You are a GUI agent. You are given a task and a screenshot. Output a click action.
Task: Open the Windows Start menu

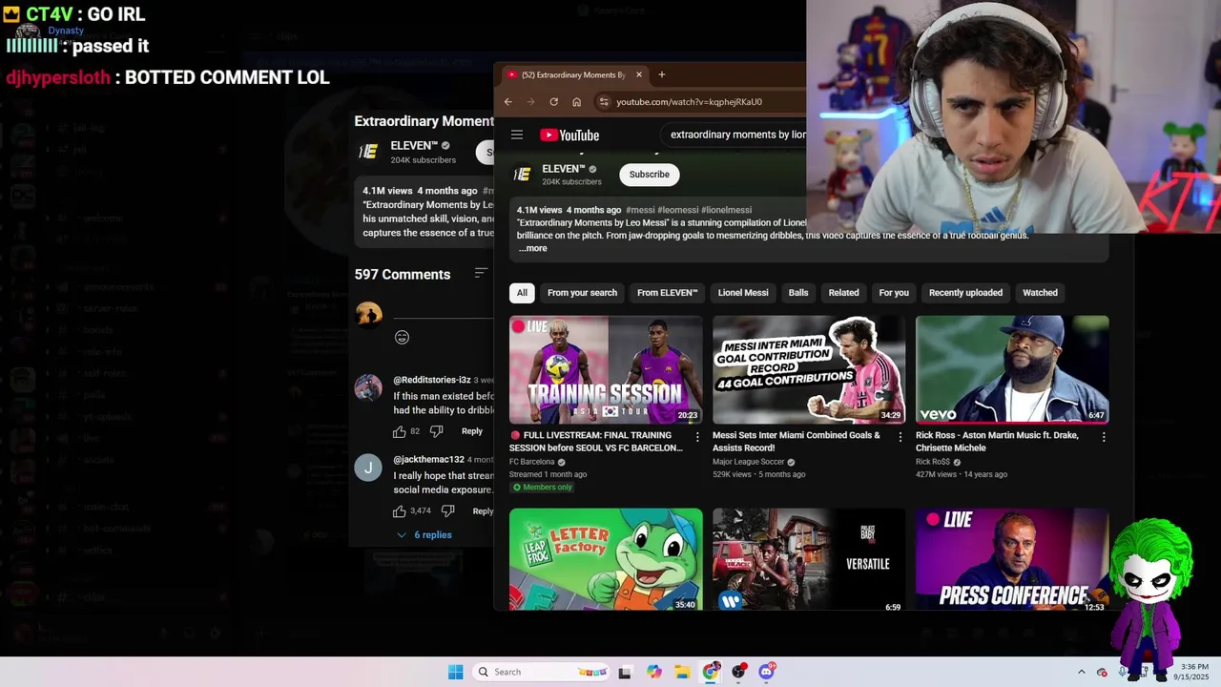(x=456, y=672)
